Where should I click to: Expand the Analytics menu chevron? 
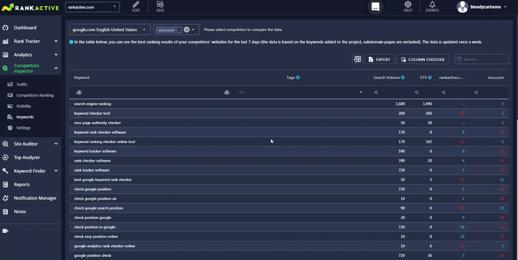[x=56, y=55]
